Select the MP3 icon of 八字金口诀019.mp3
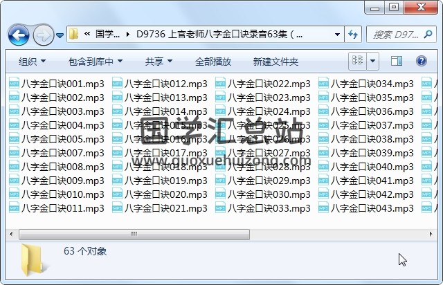Viewport: 443px width, 285px height. click(x=117, y=181)
